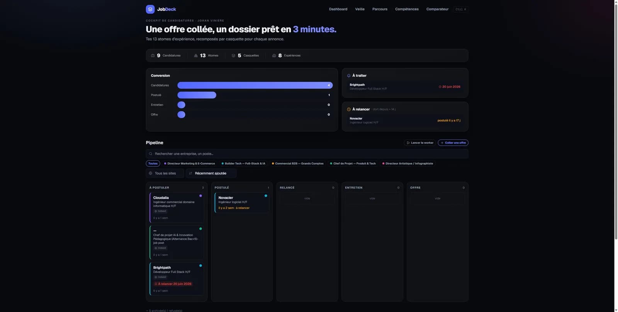This screenshot has width=618, height=312.
Task: Click the plus icon on Coller une offre
Action: coord(442,143)
